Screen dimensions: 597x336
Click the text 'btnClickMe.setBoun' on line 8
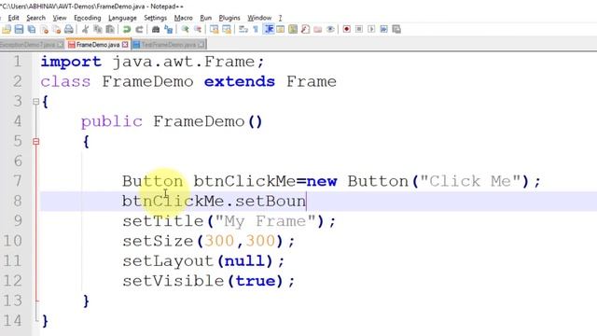coord(214,201)
